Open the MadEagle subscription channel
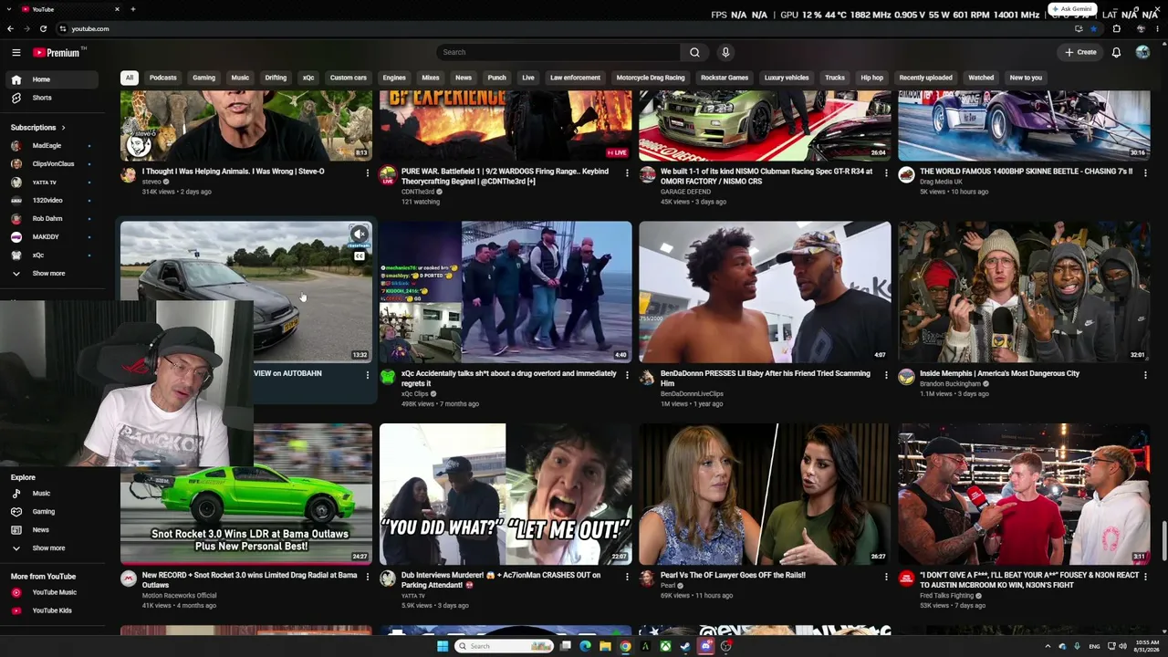Image resolution: width=1168 pixels, height=657 pixels. click(51, 146)
